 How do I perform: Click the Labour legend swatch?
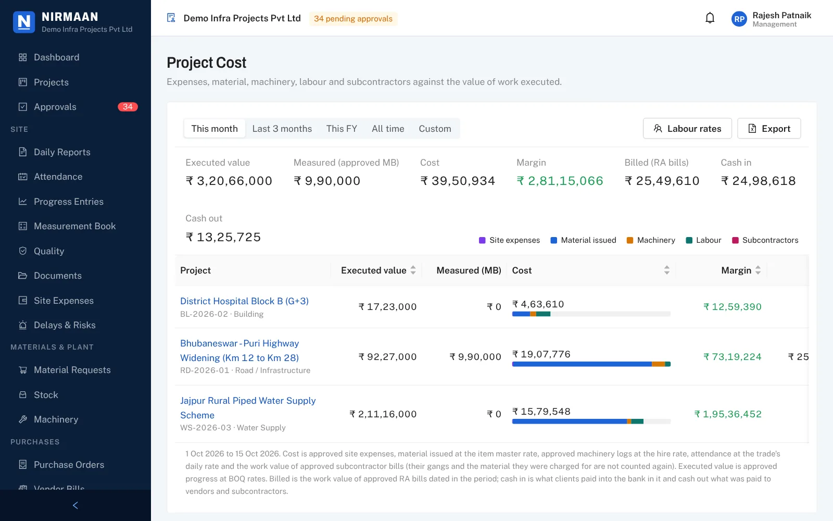pyautogui.click(x=689, y=240)
